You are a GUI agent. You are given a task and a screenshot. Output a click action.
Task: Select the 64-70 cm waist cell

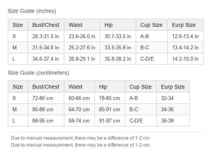click(80, 109)
